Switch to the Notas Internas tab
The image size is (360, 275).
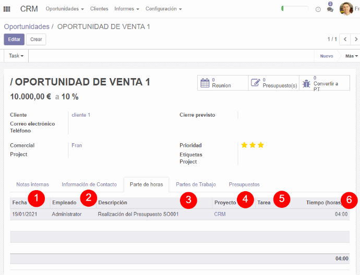pos(32,184)
